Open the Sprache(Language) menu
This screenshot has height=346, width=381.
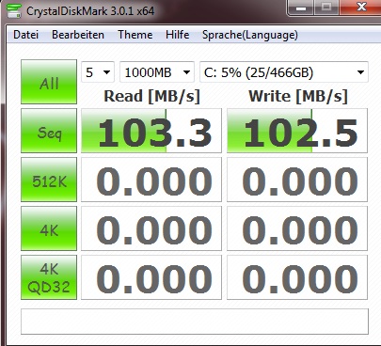250,35
